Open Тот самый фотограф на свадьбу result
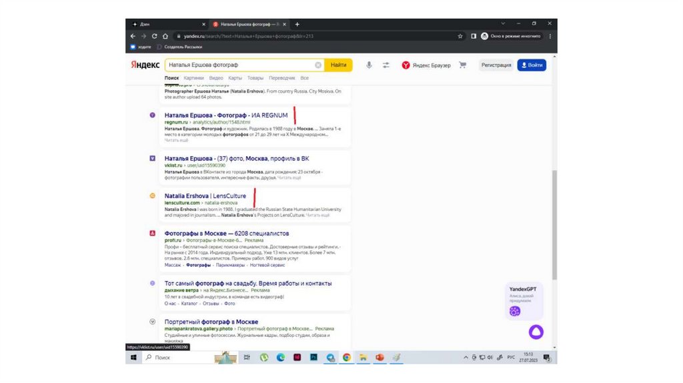Screen dimensions: 683x383 point(248,283)
